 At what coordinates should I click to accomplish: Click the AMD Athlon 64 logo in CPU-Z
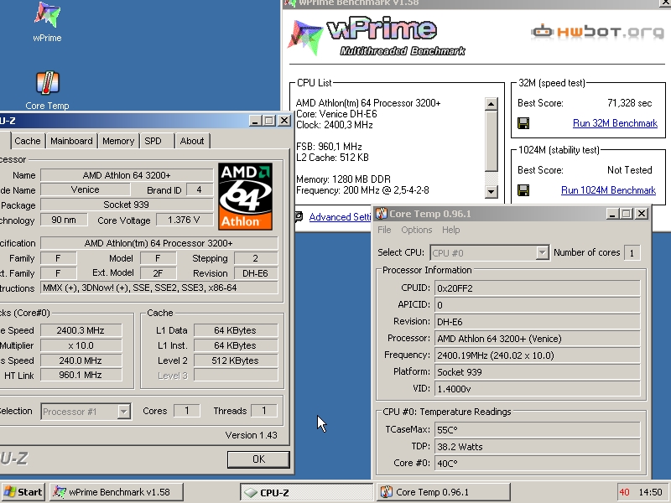tap(245, 197)
